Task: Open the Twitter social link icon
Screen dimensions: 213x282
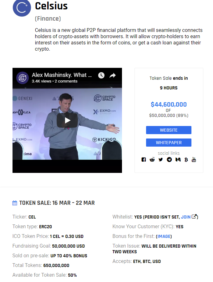Action: pos(161,159)
